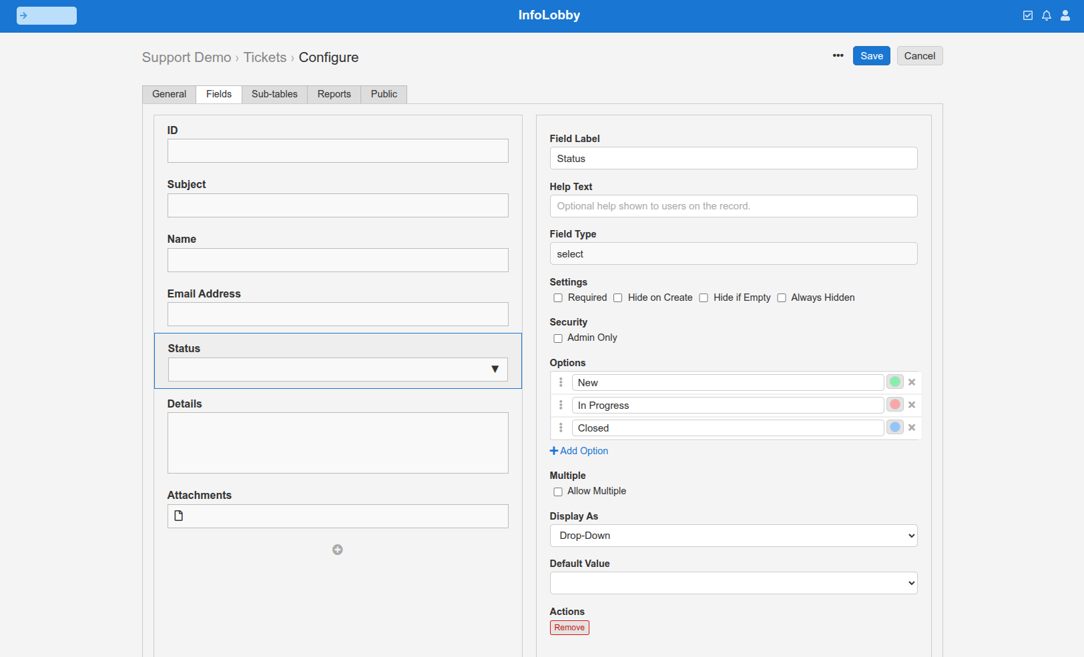
Task: Open the tasks checklist icon in header
Action: 1028,15
